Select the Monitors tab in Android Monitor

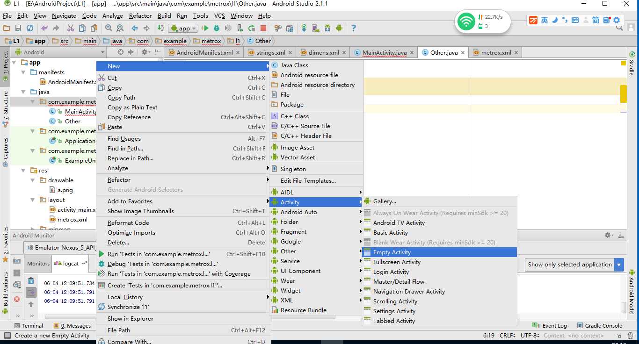click(38, 264)
